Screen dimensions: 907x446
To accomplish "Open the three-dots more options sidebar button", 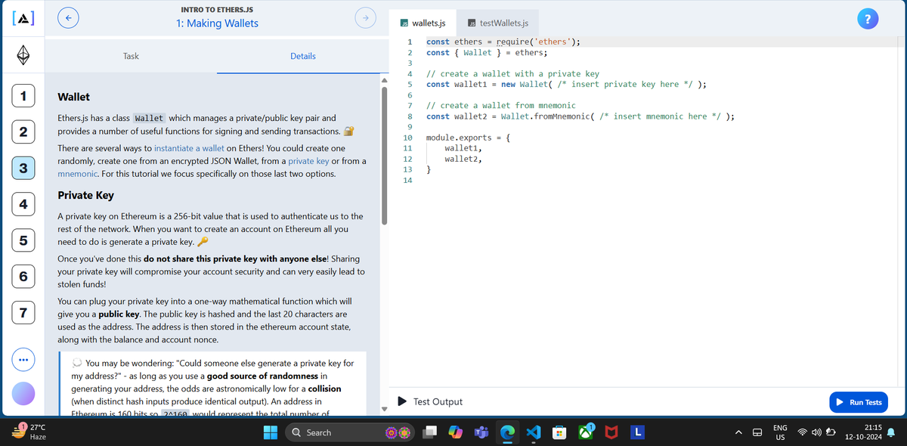I will [23, 358].
